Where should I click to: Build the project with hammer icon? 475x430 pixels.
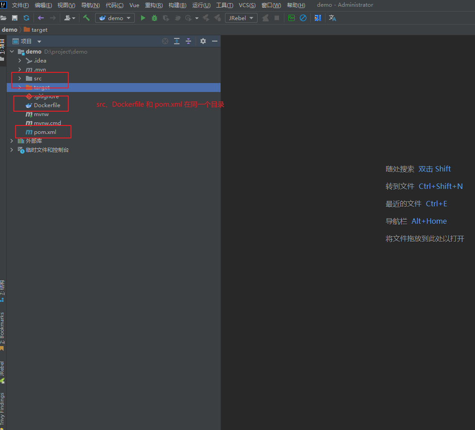86,18
